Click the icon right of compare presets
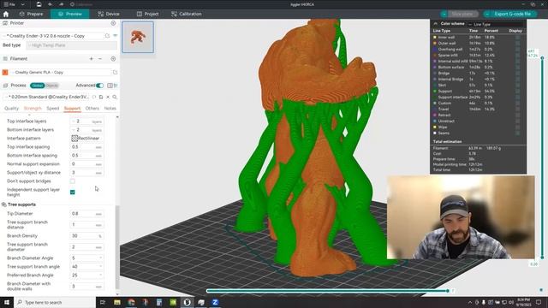548x308 pixels. click(x=116, y=86)
